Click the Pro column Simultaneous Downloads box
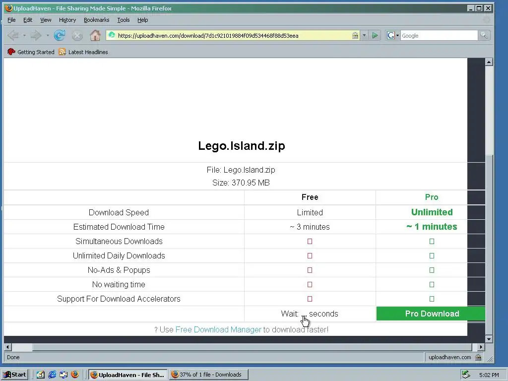Viewport: 508px width, 381px height. click(x=432, y=242)
